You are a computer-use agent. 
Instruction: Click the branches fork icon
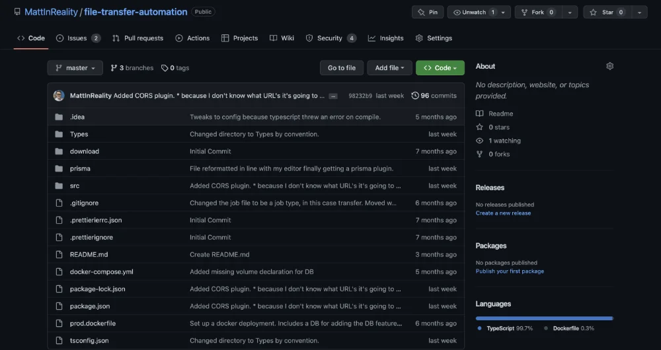pyautogui.click(x=114, y=68)
